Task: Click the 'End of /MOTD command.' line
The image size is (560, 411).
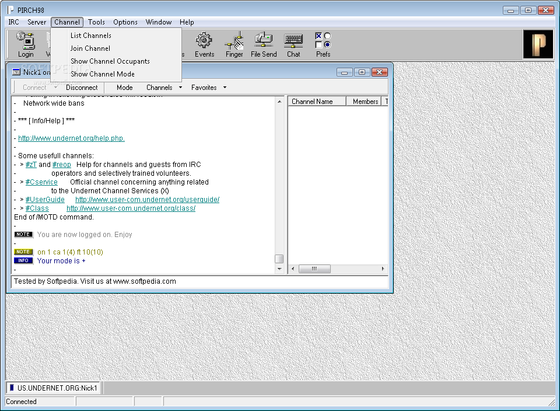Action: click(54, 217)
